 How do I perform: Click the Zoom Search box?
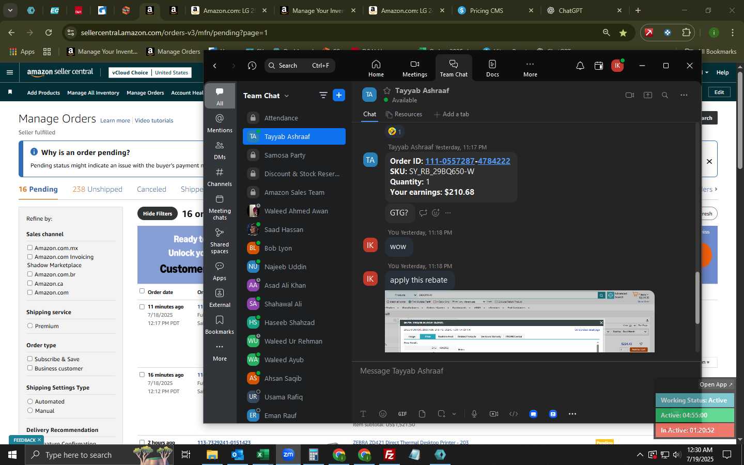300,66
